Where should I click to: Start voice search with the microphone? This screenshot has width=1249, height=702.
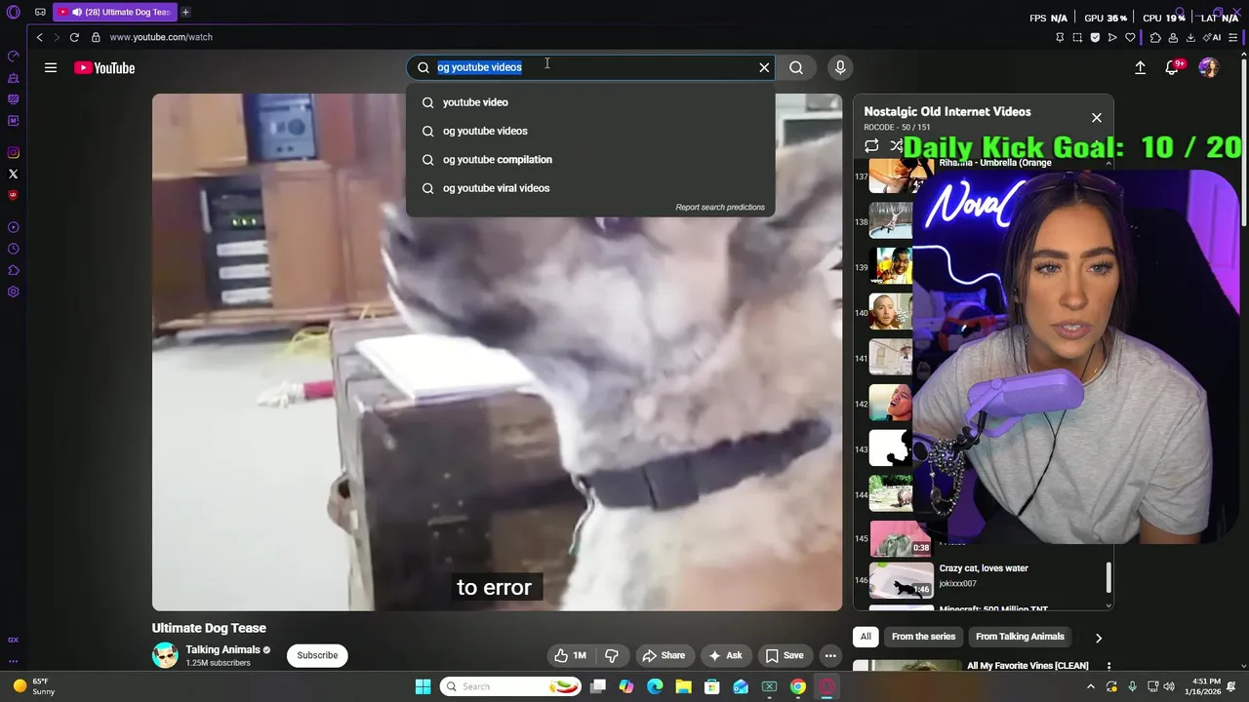pyautogui.click(x=840, y=67)
